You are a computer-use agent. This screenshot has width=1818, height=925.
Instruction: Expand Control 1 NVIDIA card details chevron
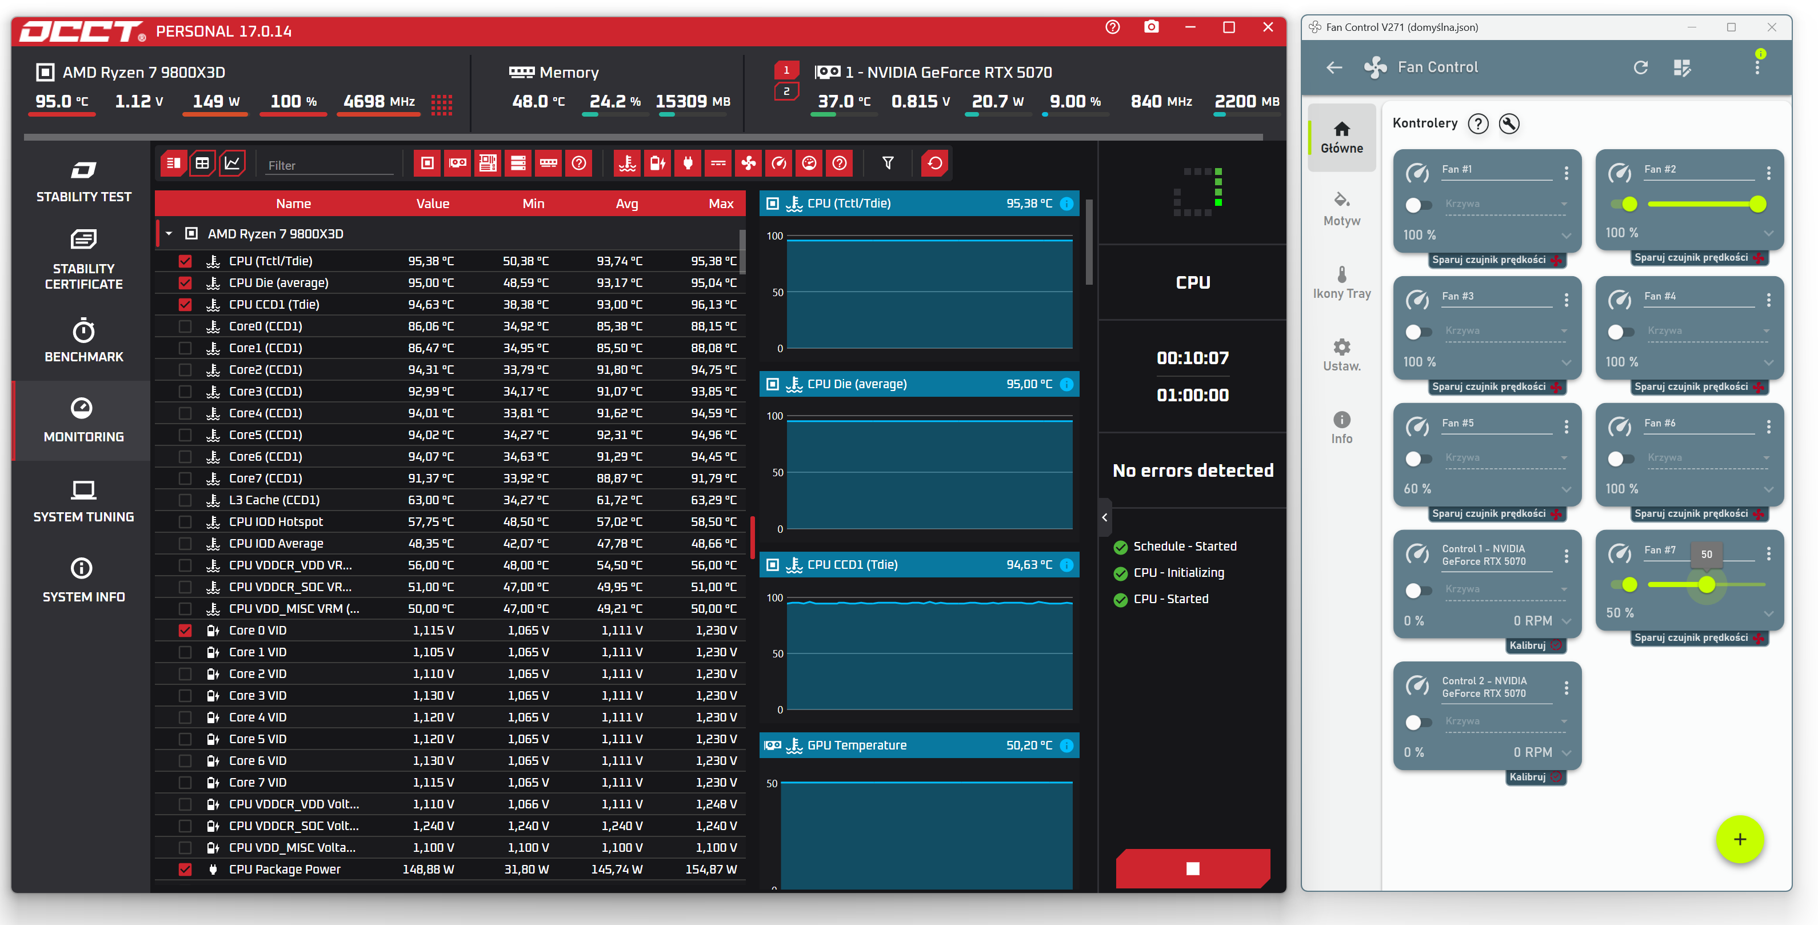pyautogui.click(x=1566, y=621)
